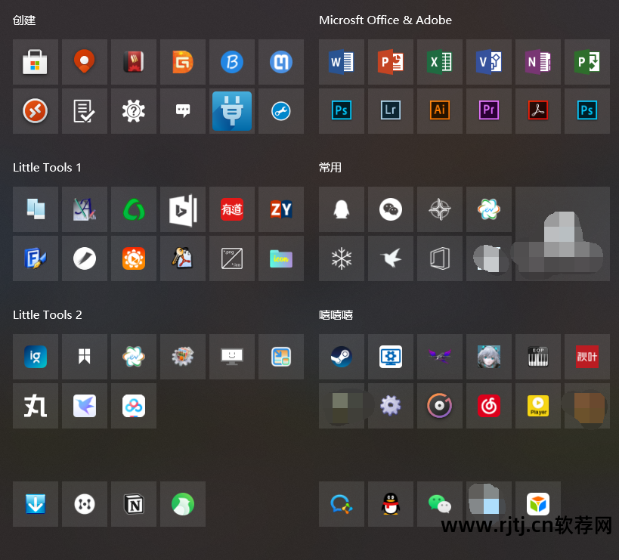Launch the blue download arrow tile

35,504
